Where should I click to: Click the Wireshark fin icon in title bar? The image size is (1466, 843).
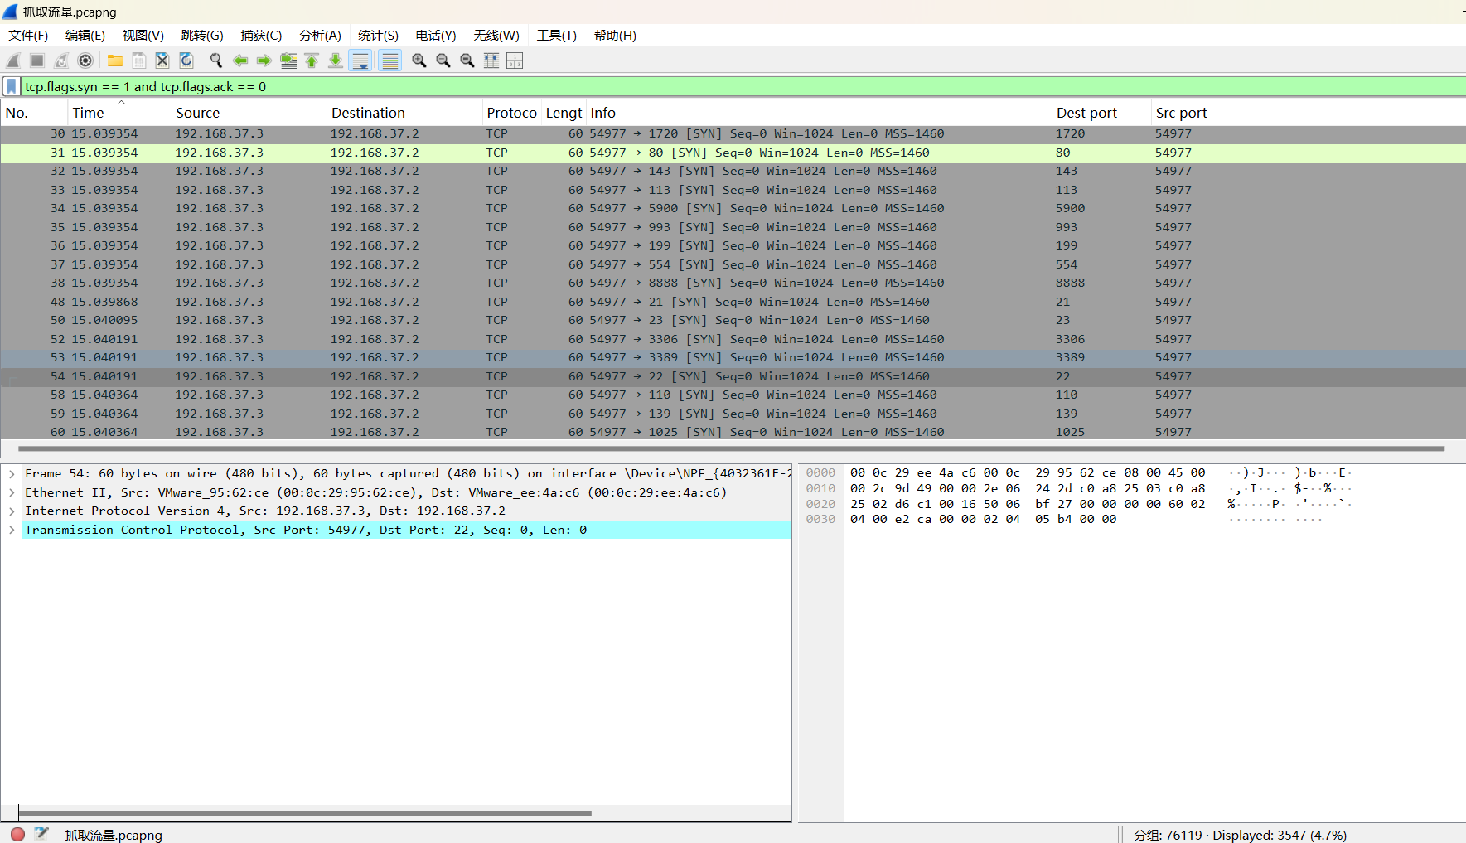[11, 12]
